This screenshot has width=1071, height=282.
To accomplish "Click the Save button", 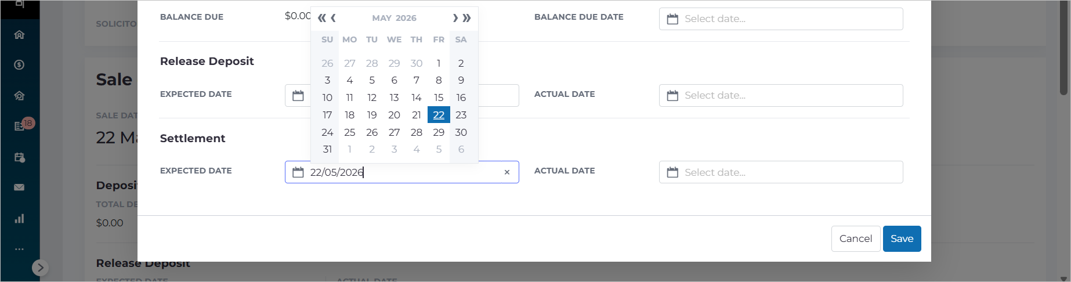I will pyautogui.click(x=902, y=238).
